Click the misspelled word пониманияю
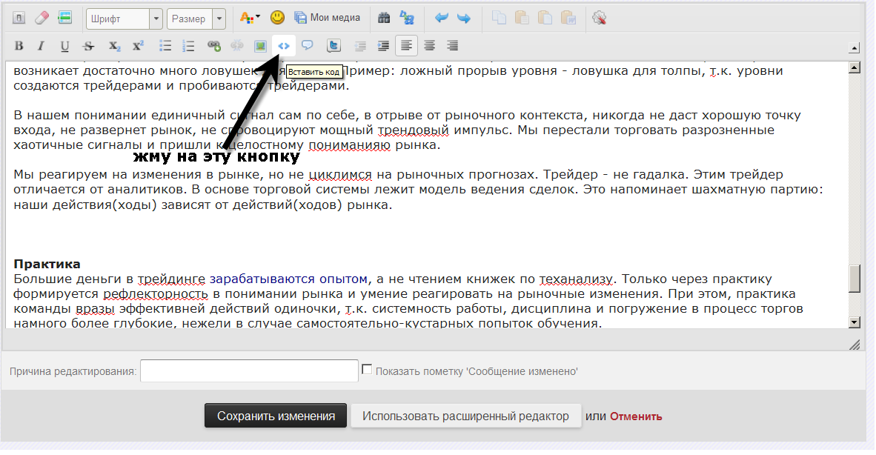This screenshot has width=876, height=455. 350,145
